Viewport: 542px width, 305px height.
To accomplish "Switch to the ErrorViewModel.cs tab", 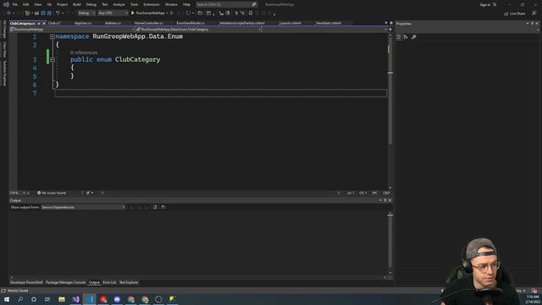I will tap(191, 23).
